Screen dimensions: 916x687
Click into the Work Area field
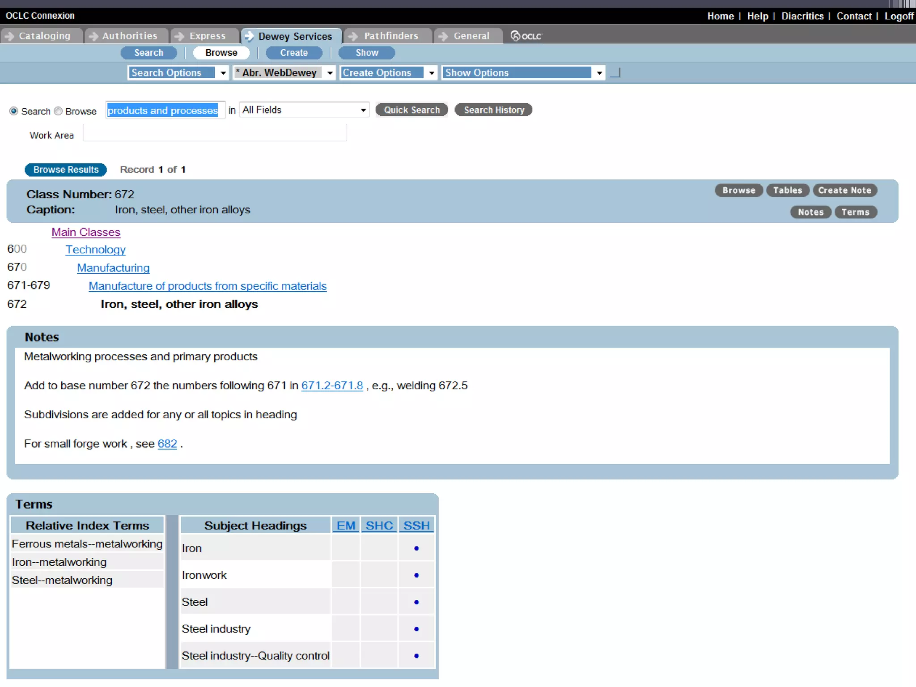[215, 133]
